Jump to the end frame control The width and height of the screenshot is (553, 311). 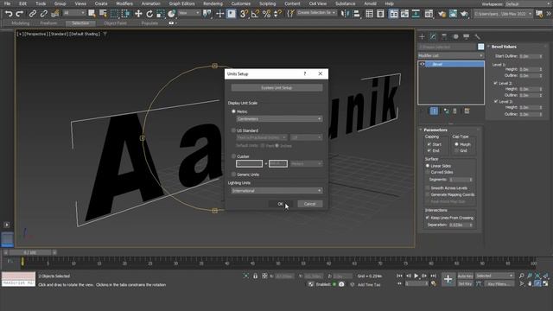click(434, 276)
